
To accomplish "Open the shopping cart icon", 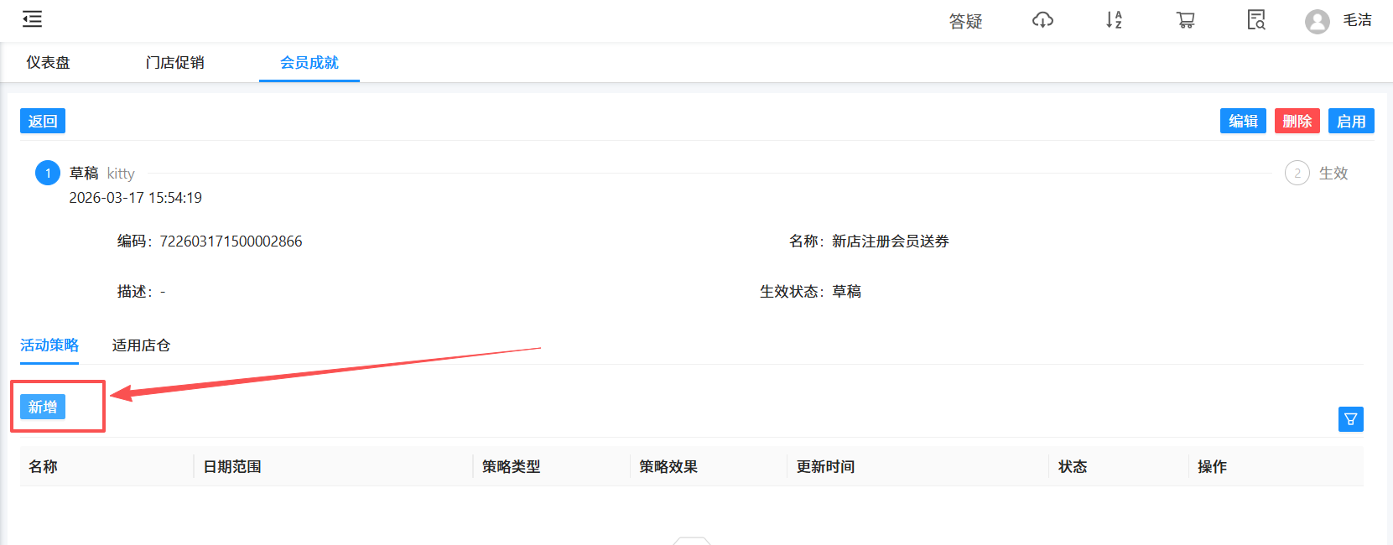I will 1185,20.
